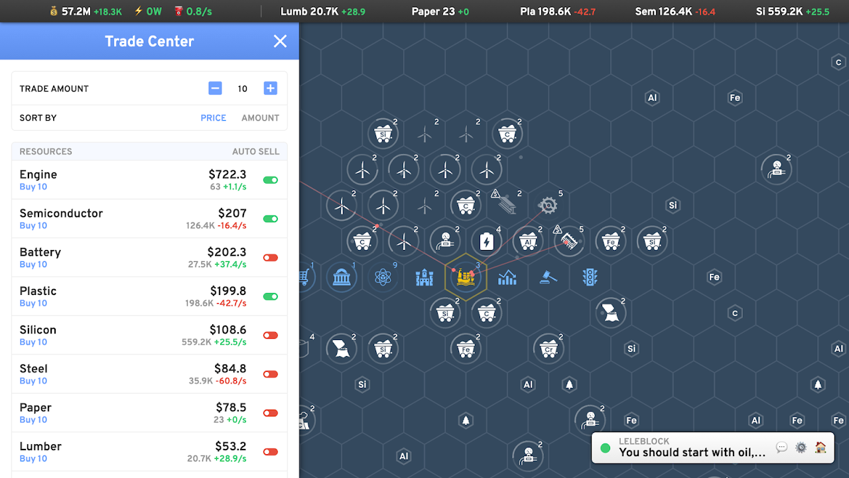The height and width of the screenshot is (478, 849).
Task: Select the power plant beside the battery factory
Action: (445, 241)
